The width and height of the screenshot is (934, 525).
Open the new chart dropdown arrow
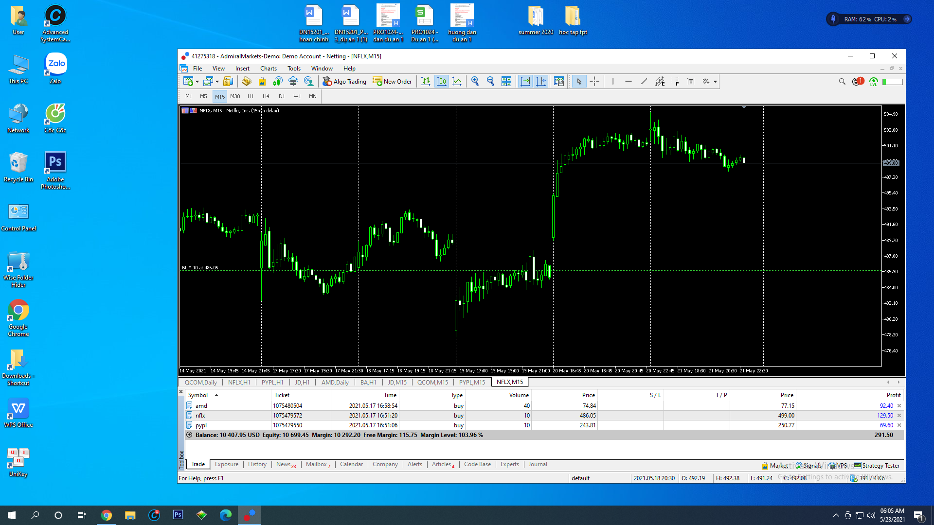197,82
